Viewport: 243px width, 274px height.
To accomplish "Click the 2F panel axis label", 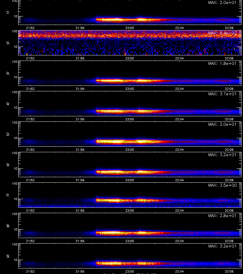I will coord(8,43).
